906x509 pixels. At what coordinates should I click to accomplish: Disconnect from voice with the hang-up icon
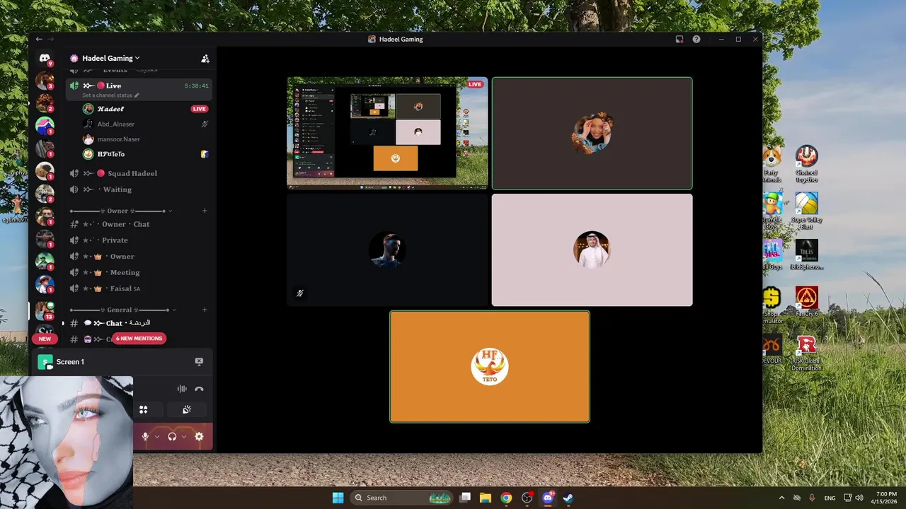[x=199, y=389]
